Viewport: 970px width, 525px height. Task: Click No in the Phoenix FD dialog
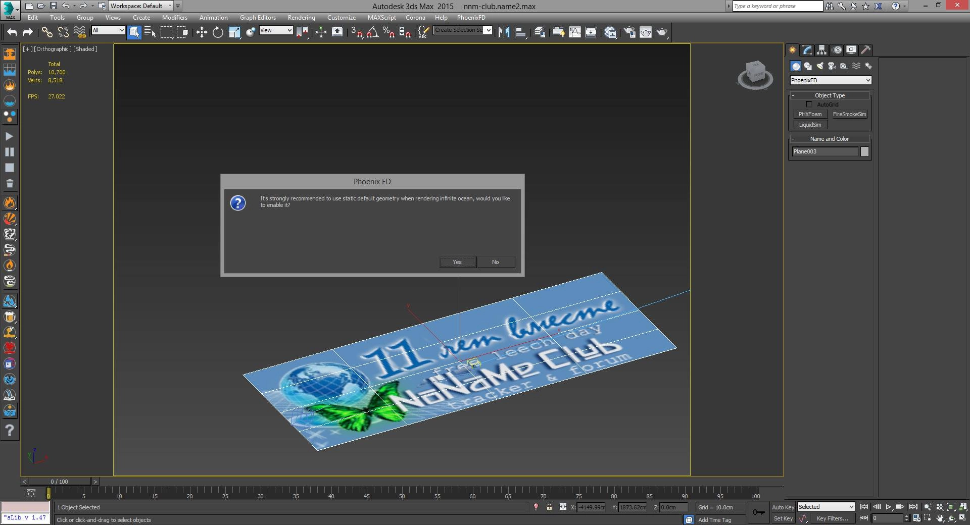click(x=496, y=262)
